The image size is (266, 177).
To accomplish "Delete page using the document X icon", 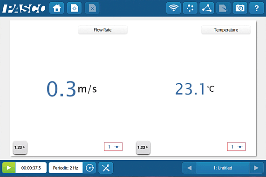I will [92, 8].
